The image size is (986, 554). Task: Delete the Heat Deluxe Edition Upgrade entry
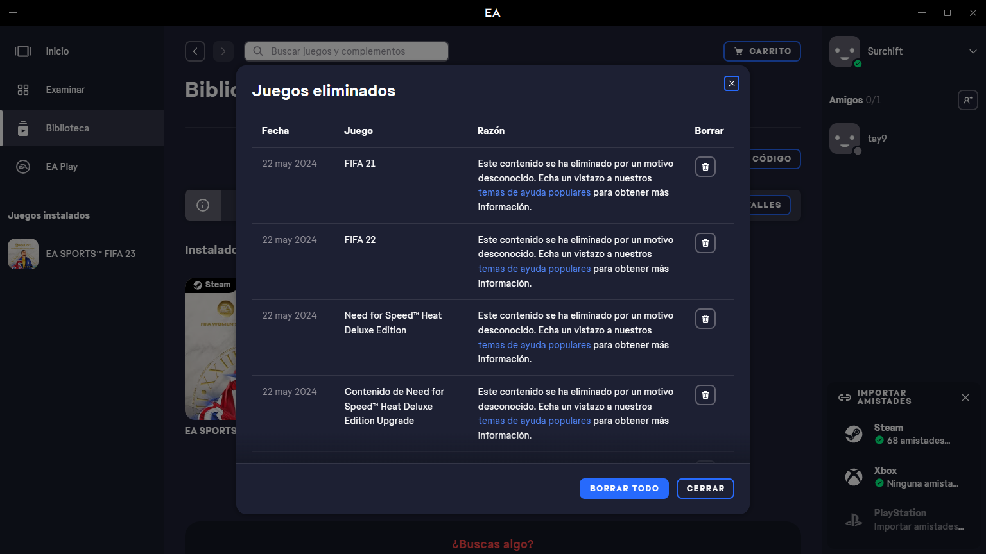(705, 395)
